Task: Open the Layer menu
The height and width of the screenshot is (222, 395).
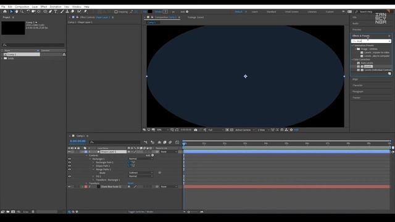Action: (35, 7)
